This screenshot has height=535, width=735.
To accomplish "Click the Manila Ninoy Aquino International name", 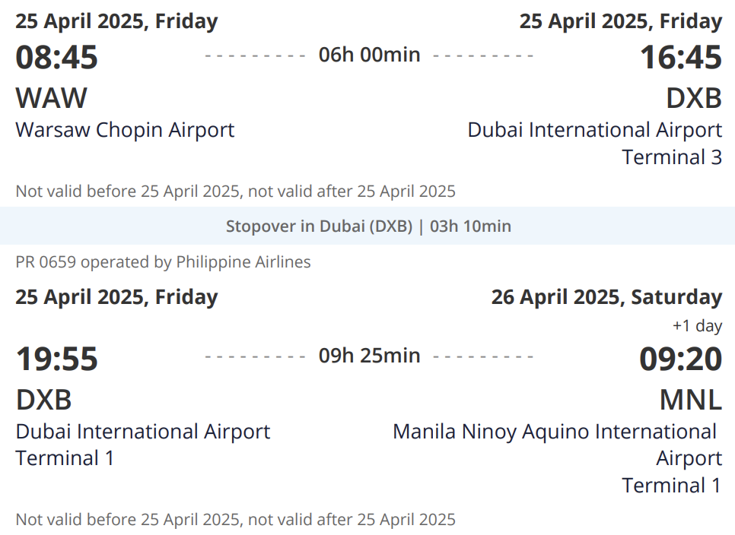I will (555, 432).
